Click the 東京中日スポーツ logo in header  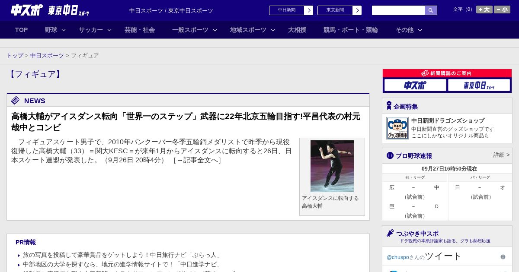coord(69,10)
